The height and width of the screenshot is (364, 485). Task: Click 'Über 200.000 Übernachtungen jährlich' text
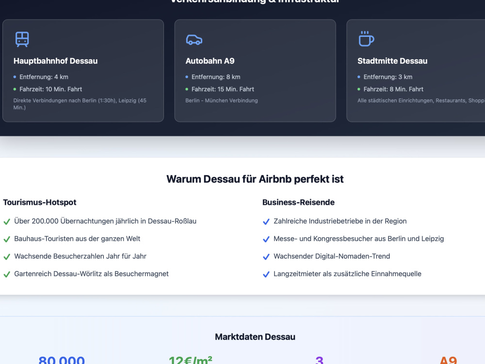pyautogui.click(x=105, y=221)
